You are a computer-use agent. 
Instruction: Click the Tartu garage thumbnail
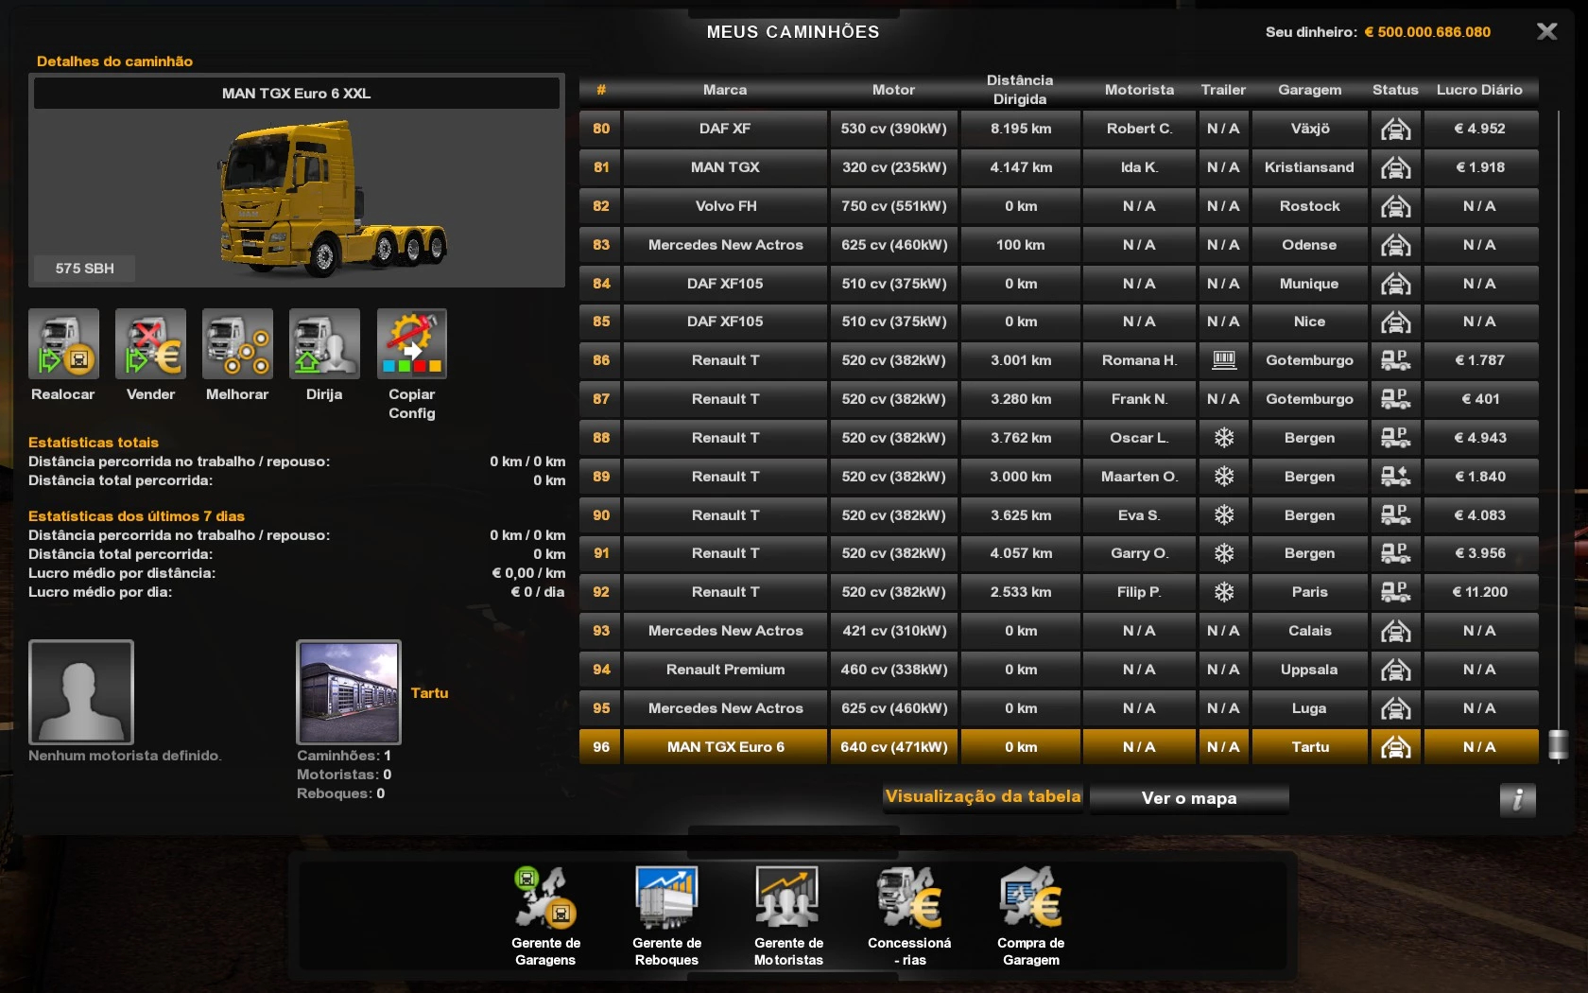tap(349, 692)
